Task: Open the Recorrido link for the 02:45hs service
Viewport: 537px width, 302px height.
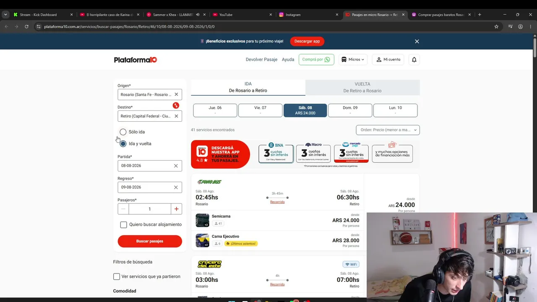Action: coord(277,202)
